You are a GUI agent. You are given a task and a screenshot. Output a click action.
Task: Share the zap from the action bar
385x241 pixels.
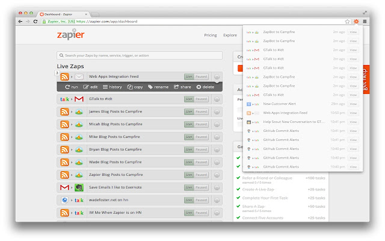pos(182,87)
